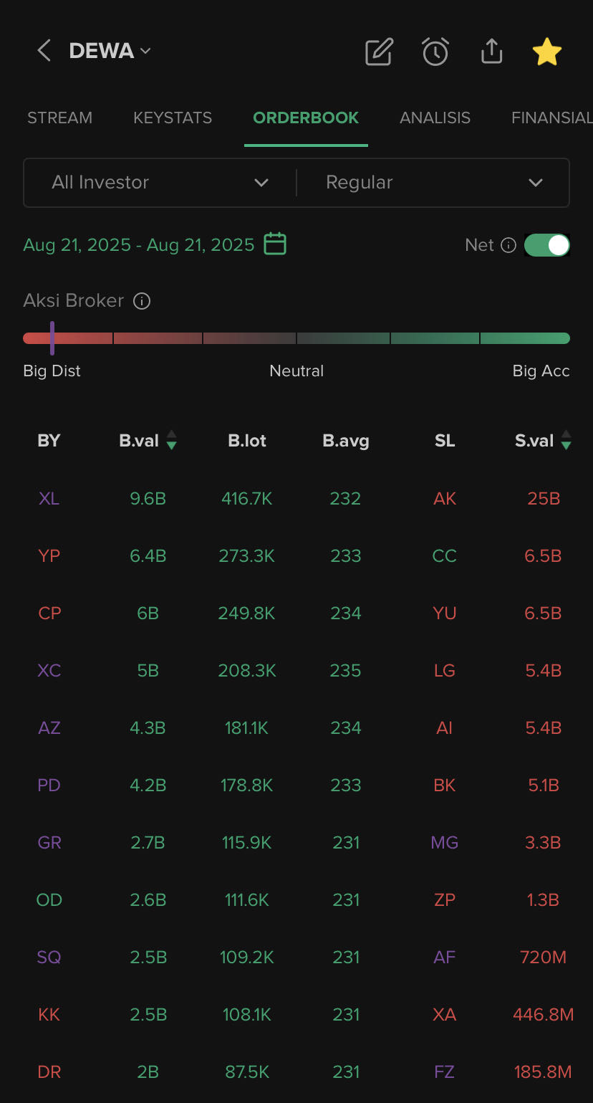Viewport: 593px width, 1103px height.
Task: Select seller broker AK
Action: 445,498
